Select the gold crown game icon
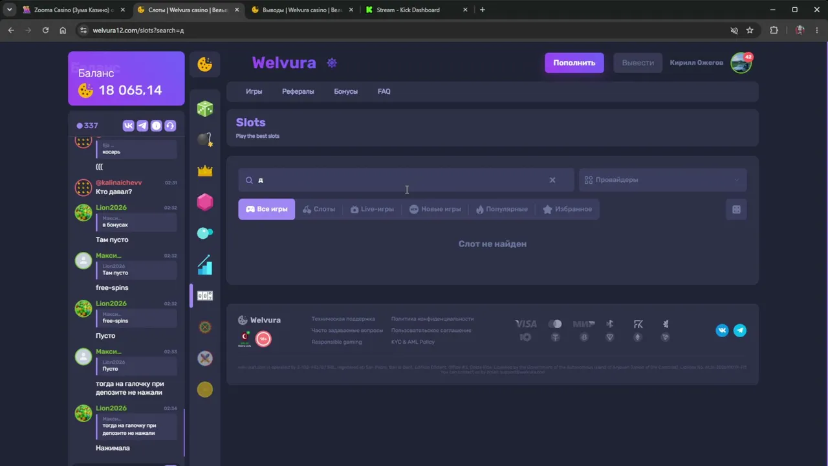The image size is (828, 466). (205, 171)
